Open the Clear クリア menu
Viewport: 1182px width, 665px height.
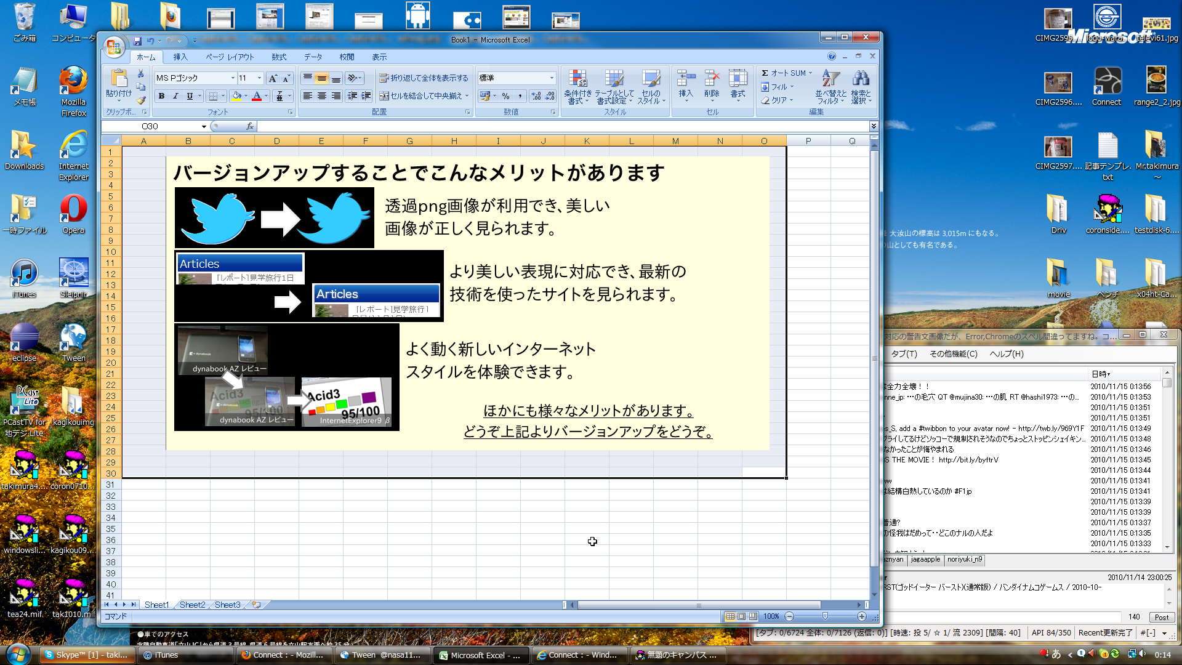778,100
